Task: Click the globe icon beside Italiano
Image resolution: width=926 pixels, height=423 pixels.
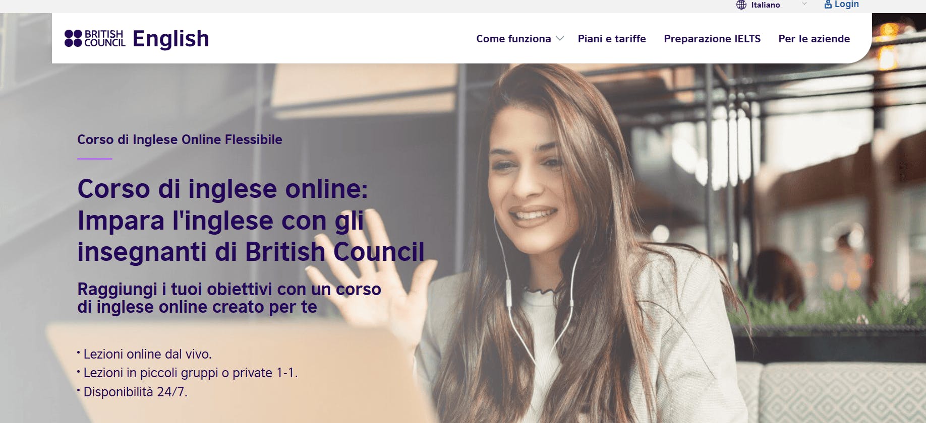Action: [741, 5]
